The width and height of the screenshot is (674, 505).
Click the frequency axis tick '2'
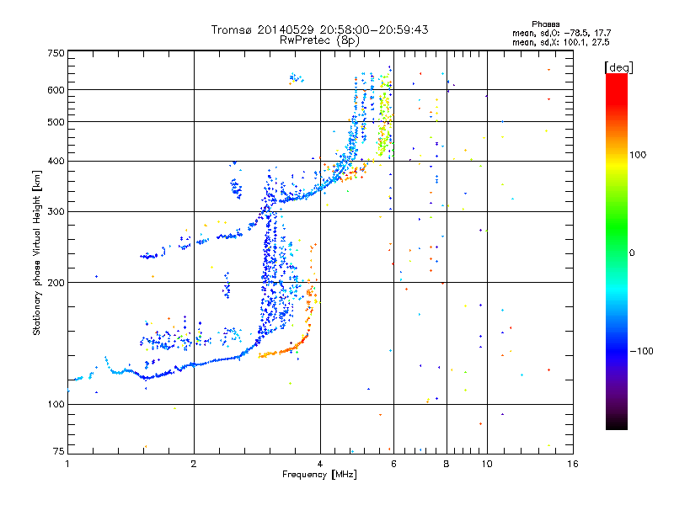[x=194, y=464]
